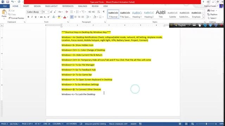
Task: Open Borders dropdown
Action: [103, 17]
